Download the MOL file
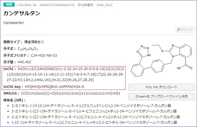The height and width of the screenshot is (127, 197). click(161, 87)
